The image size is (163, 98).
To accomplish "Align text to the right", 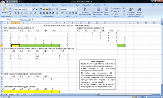I will coord(47,13).
